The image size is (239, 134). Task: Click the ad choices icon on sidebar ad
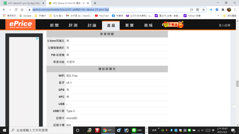pyautogui.click(x=37, y=39)
